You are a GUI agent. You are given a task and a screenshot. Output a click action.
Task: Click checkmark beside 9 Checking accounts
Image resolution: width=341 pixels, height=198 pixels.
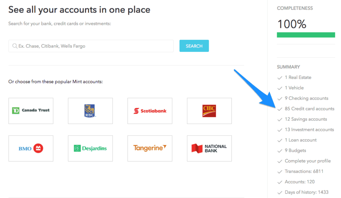(279, 99)
